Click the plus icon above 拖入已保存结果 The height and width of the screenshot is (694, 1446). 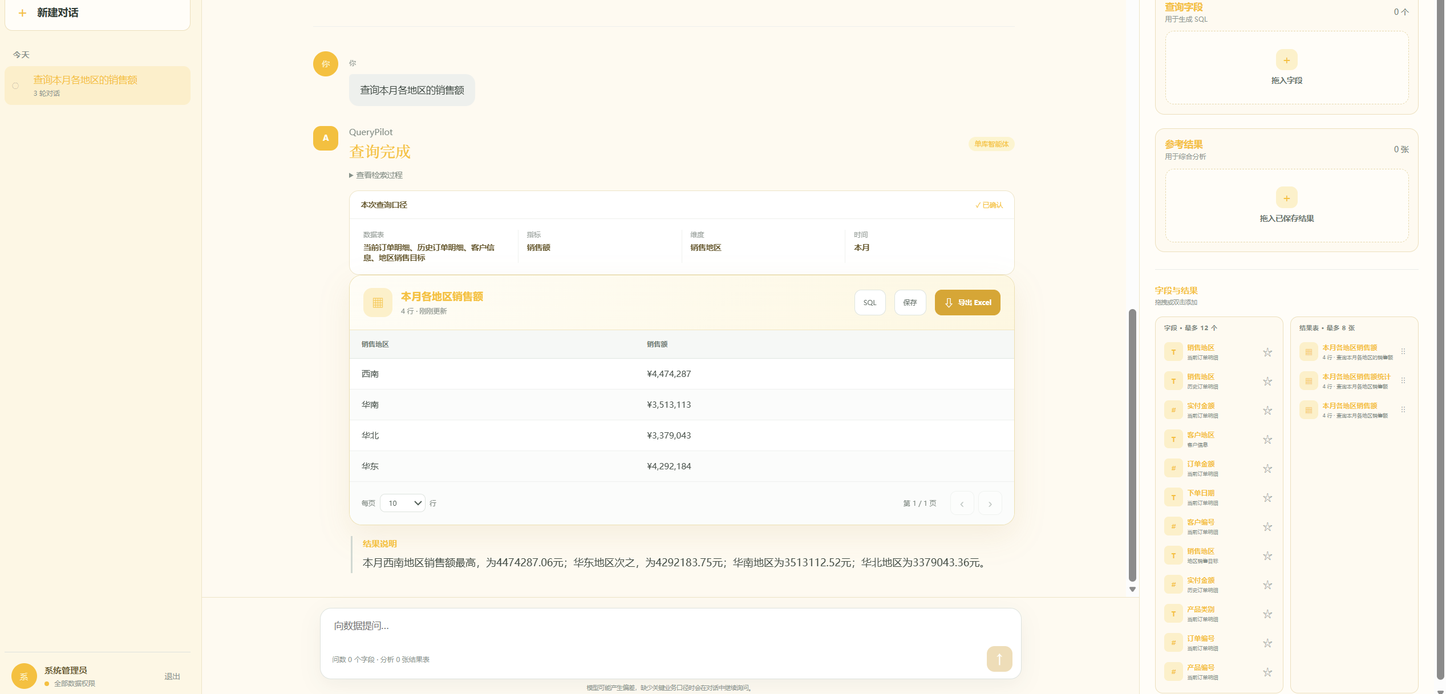coord(1286,198)
